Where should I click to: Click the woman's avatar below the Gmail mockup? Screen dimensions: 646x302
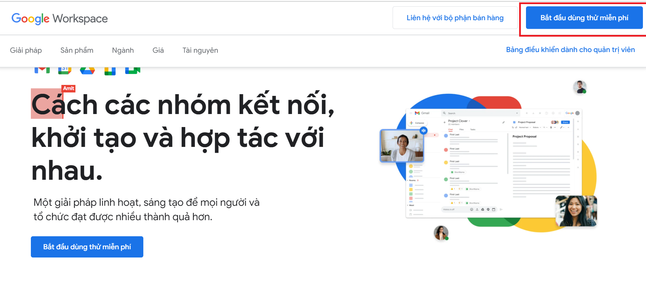coord(441,233)
